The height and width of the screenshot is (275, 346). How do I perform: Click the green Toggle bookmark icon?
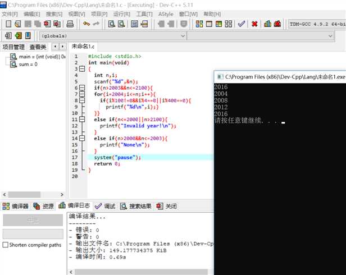click(x=18, y=35)
